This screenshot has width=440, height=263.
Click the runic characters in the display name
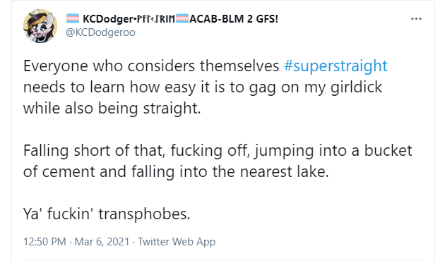[x=155, y=19]
